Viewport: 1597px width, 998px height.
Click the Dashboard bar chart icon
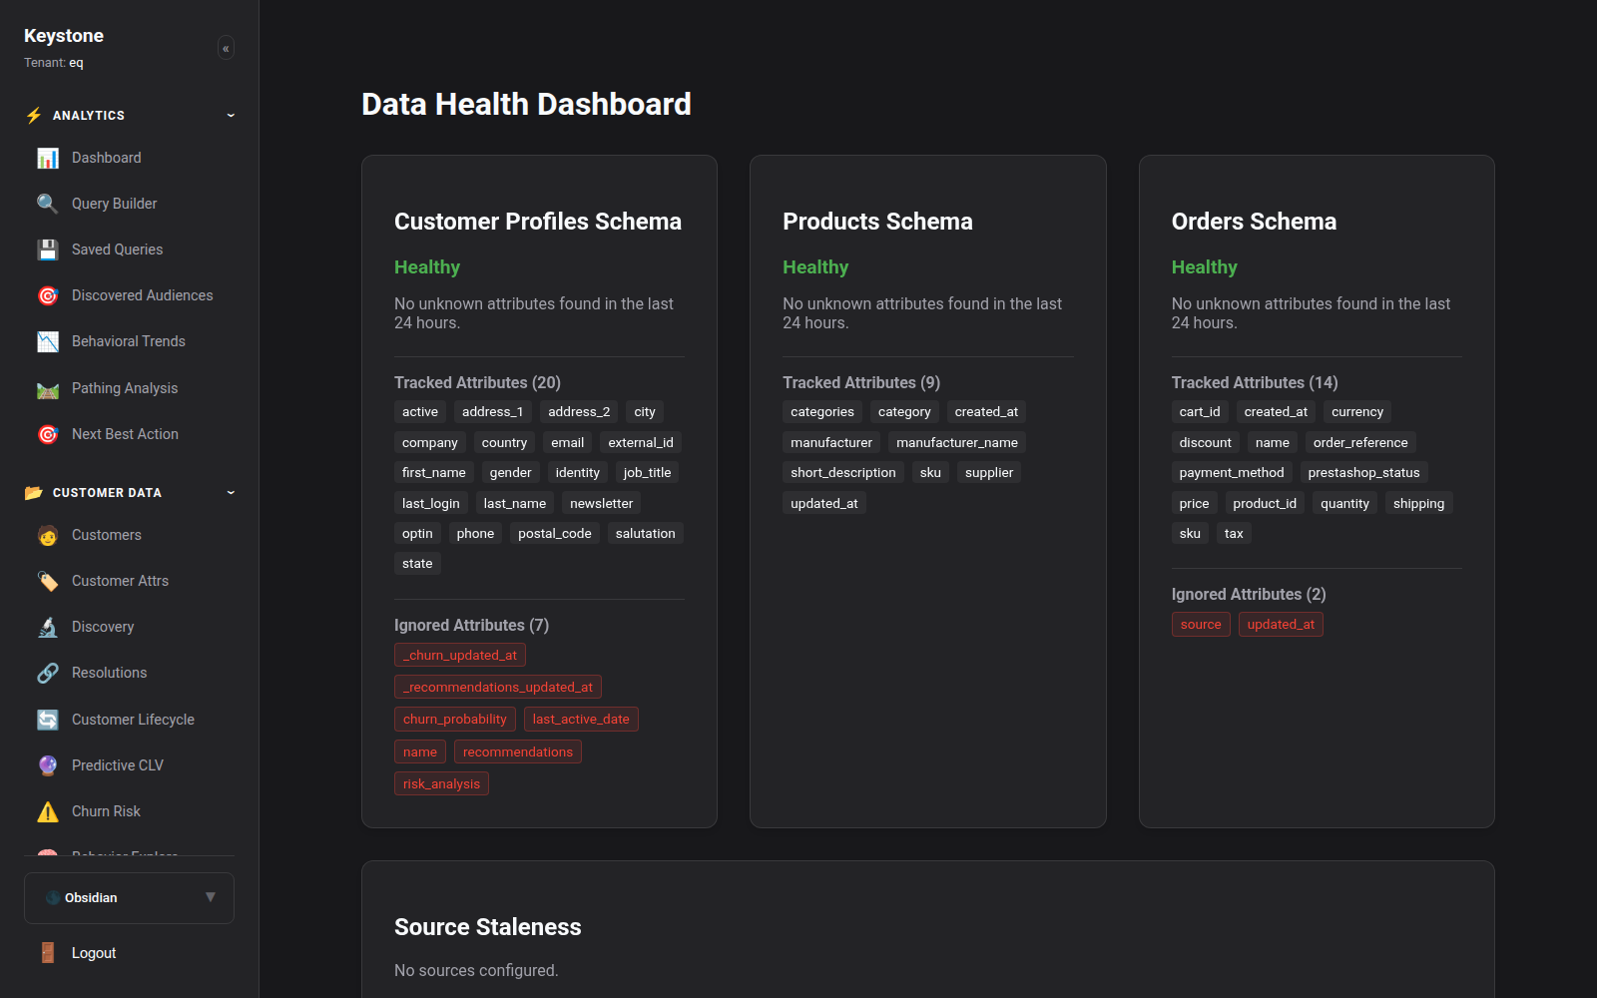48,158
